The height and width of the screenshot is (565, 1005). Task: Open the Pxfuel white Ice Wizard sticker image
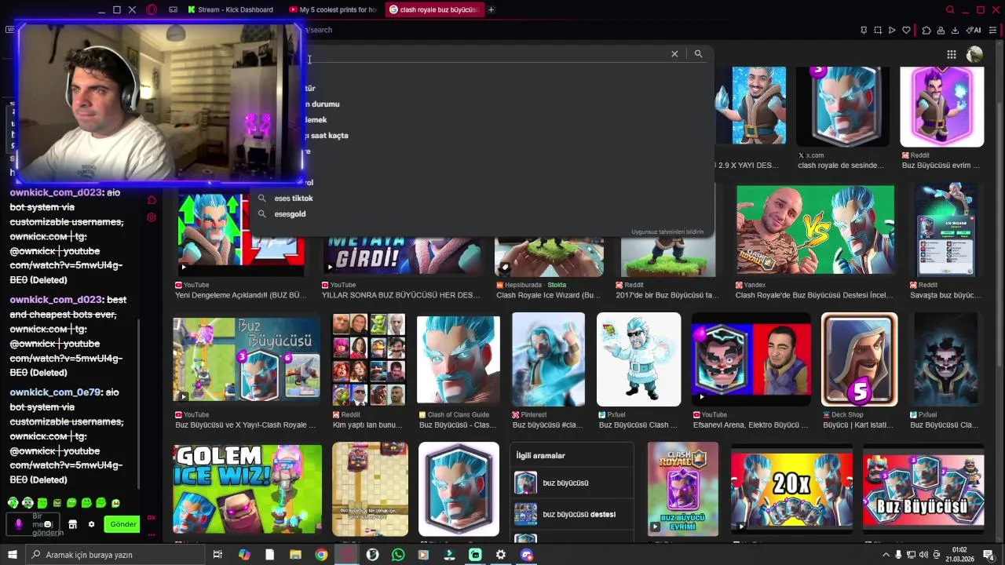(638, 359)
